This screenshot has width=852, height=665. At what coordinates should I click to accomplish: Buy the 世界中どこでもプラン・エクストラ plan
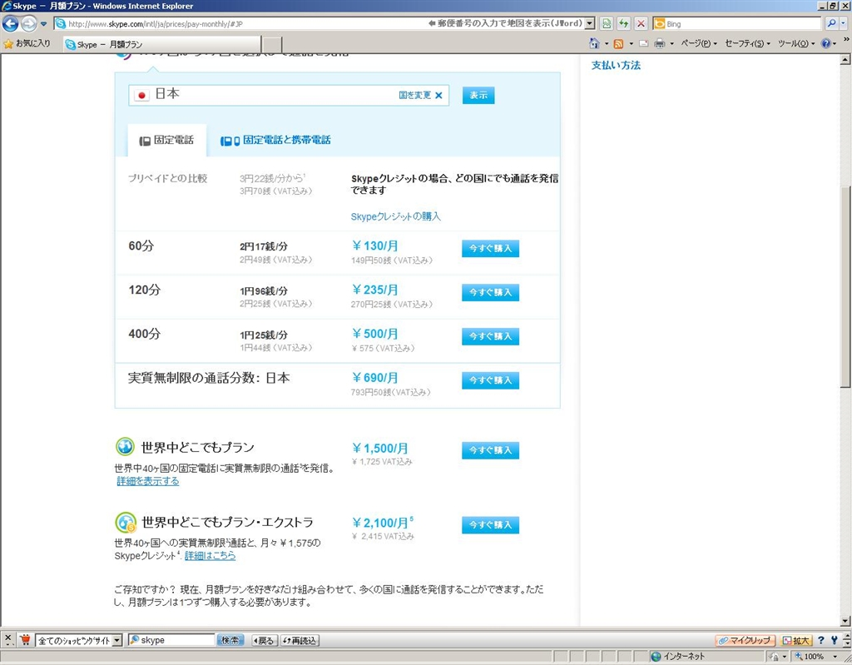coord(490,524)
